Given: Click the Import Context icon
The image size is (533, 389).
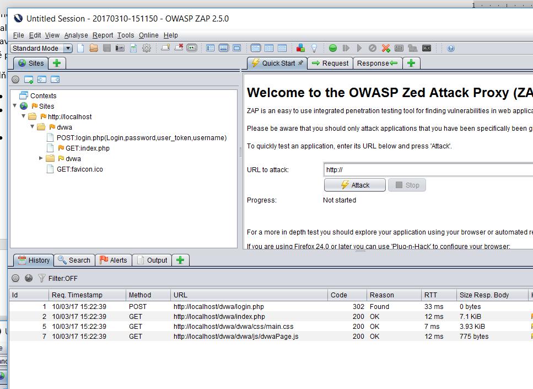Looking at the screenshot, I should 42,79.
